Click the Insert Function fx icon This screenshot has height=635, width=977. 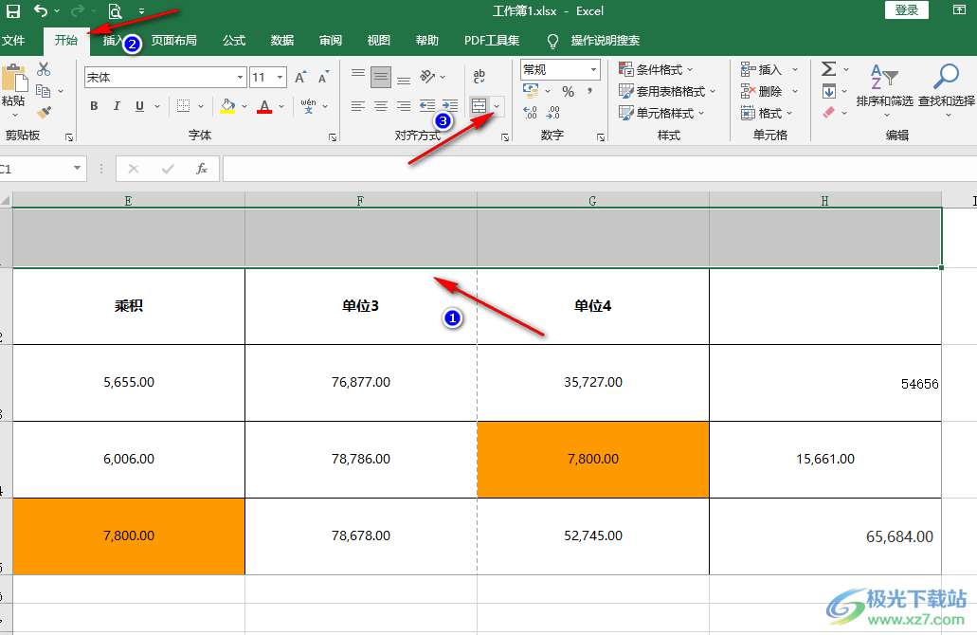[201, 169]
